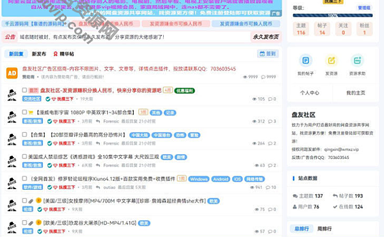Open the 盘友社区广告区招商 sponsored post

129,69
